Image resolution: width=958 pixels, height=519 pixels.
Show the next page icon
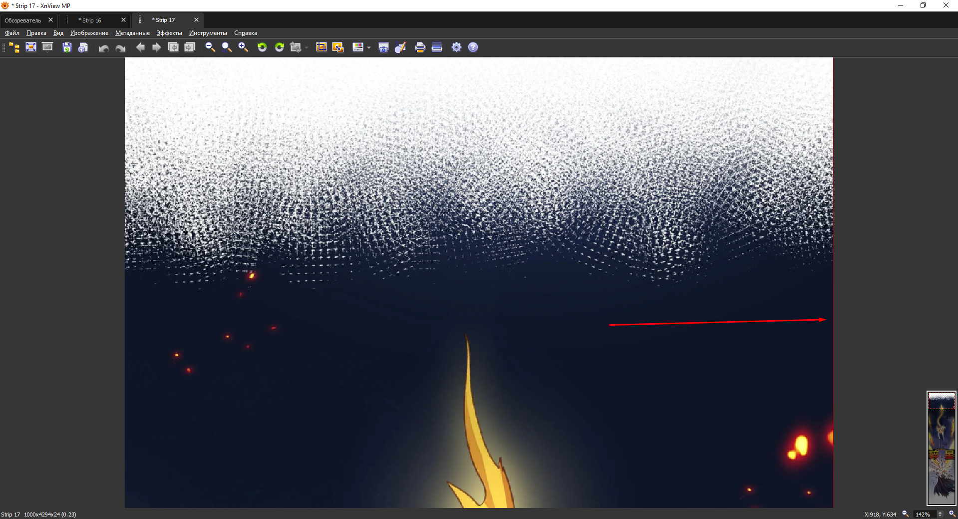[190, 47]
